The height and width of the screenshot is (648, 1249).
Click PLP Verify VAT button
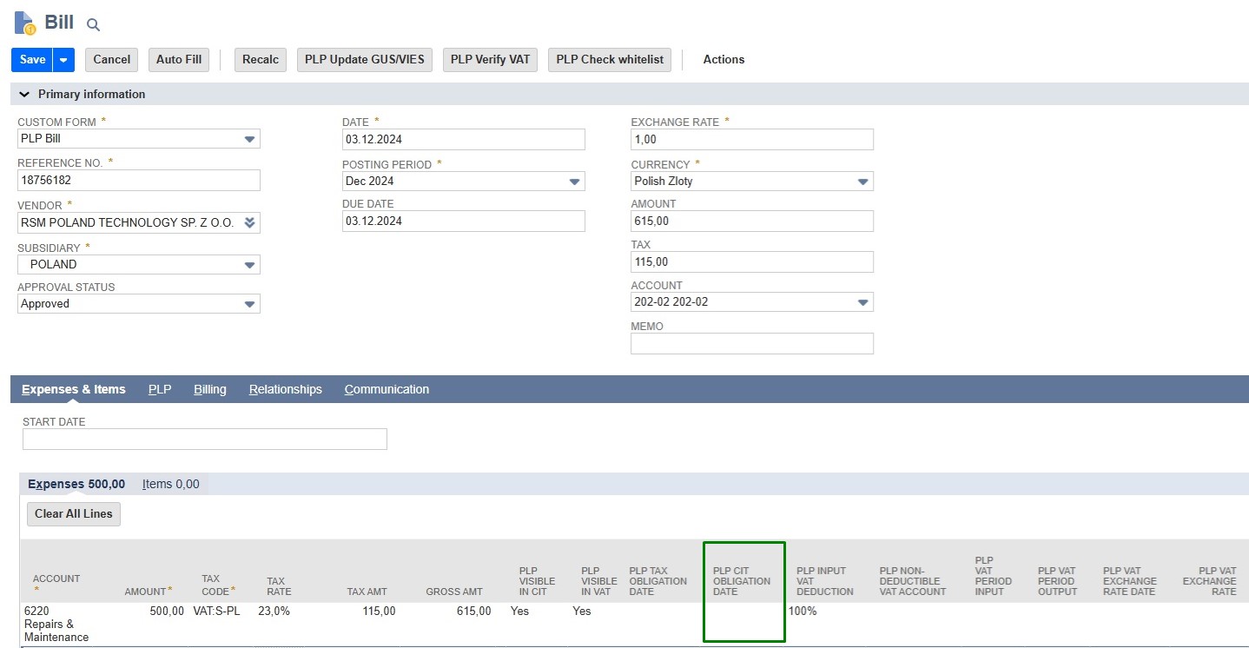point(490,60)
